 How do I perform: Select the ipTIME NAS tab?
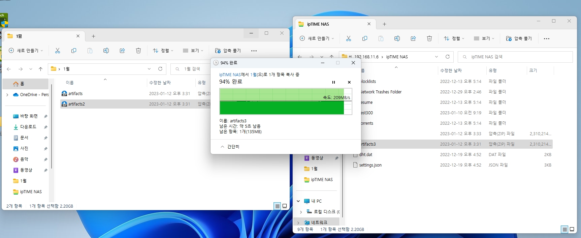click(x=335, y=24)
